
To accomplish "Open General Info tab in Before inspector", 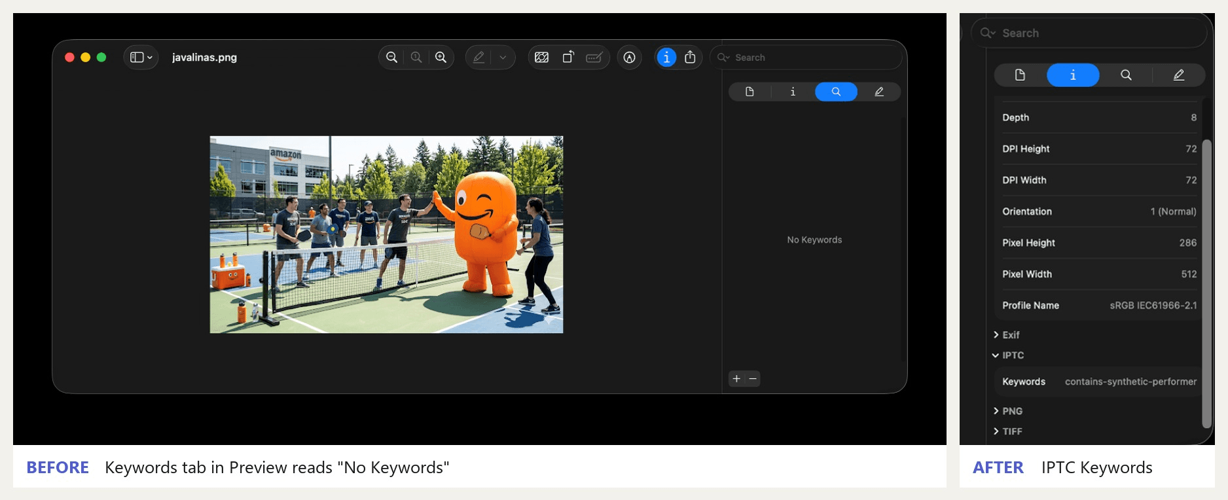I will [749, 92].
